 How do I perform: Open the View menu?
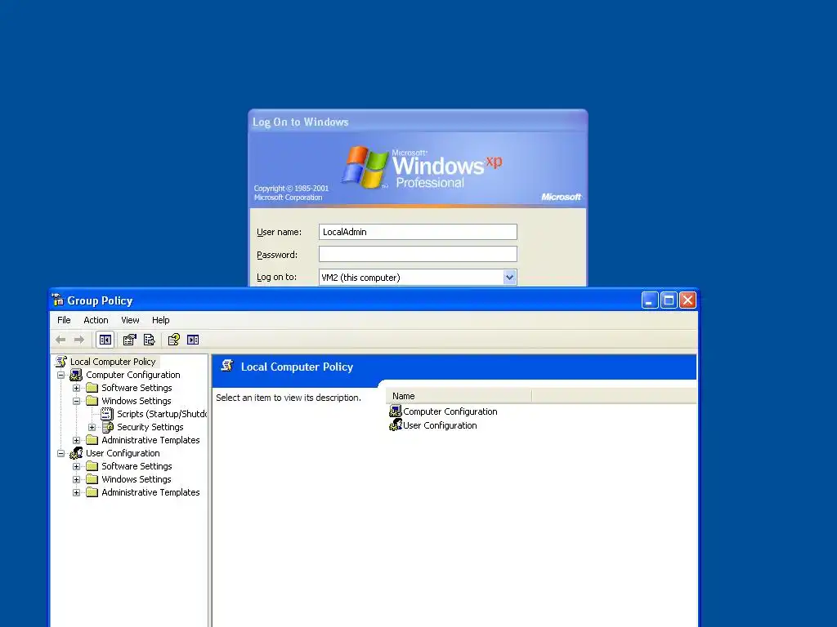[x=130, y=320]
